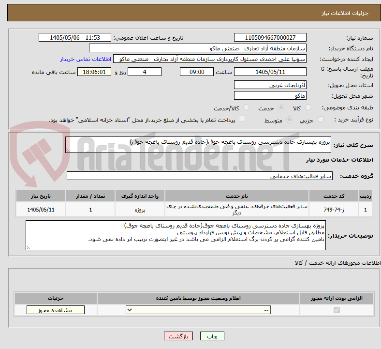This screenshot has width=381, height=349.
Task: Click the remaining days field showing 4
Action: (145, 72)
